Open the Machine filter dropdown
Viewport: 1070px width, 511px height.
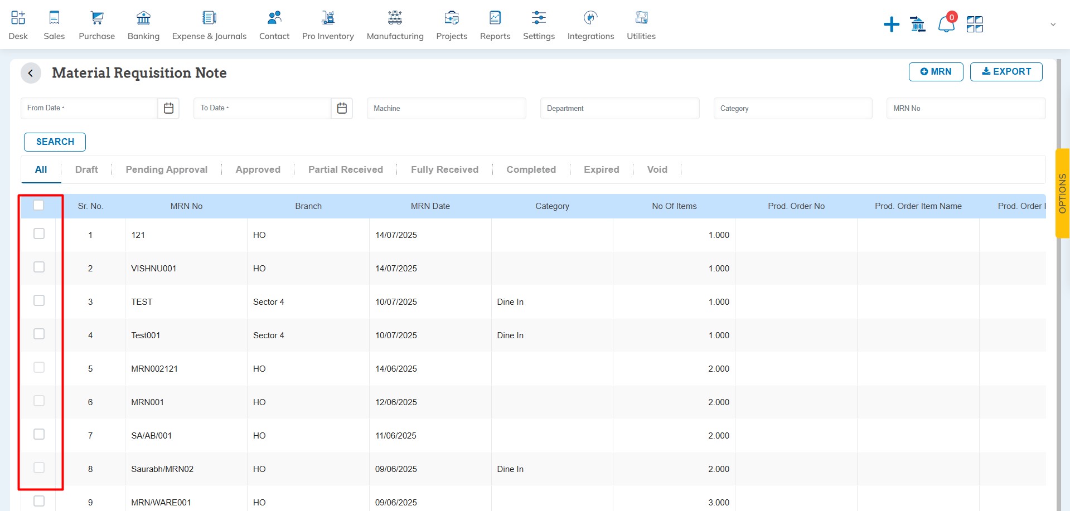point(446,108)
